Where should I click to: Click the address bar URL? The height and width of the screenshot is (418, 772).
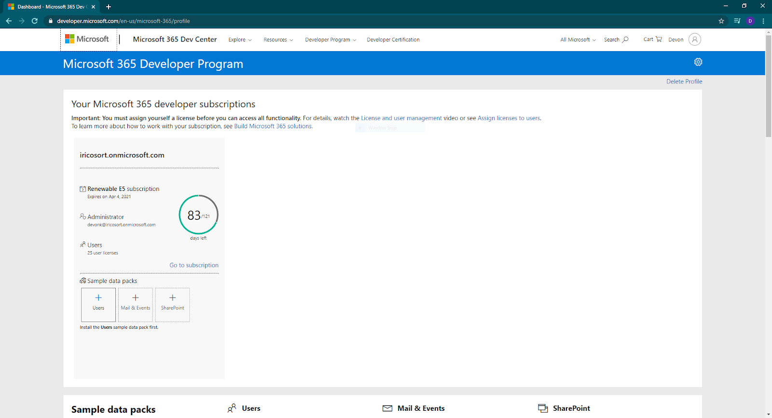124,21
